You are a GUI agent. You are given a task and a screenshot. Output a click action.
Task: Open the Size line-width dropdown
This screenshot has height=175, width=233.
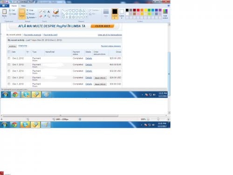tap(106, 14)
